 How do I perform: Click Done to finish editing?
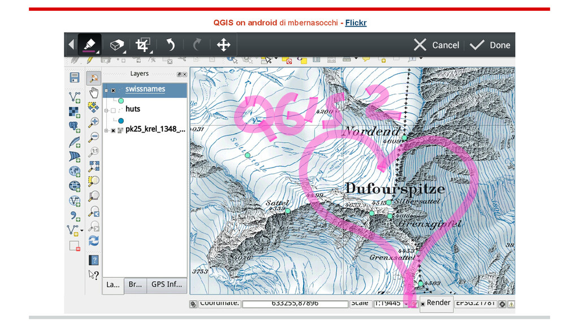tap(490, 45)
